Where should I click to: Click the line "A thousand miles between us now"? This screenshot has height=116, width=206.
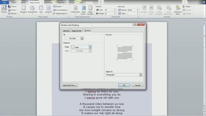point(102,104)
